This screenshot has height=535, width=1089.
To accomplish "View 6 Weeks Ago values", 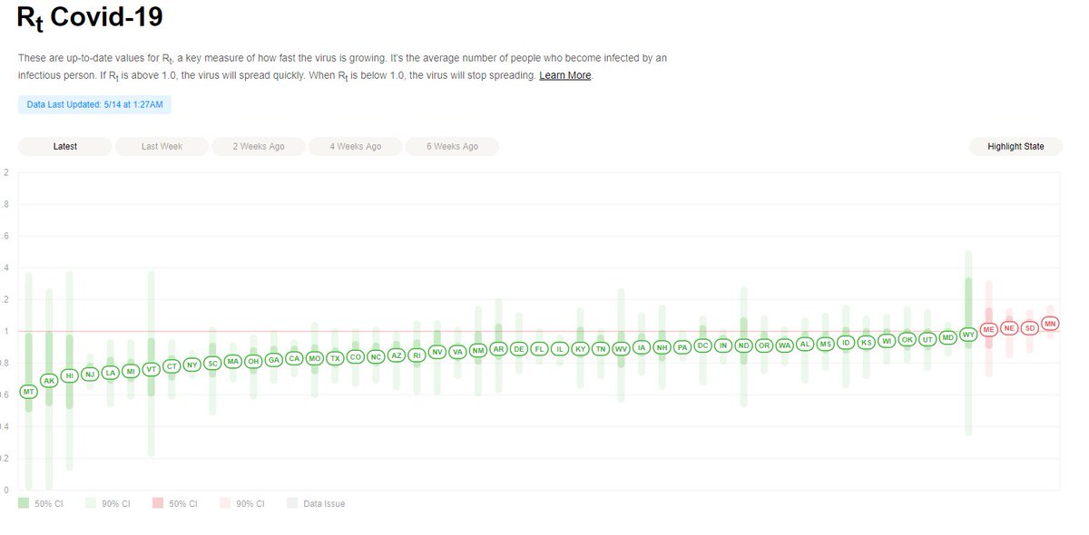I will [452, 146].
